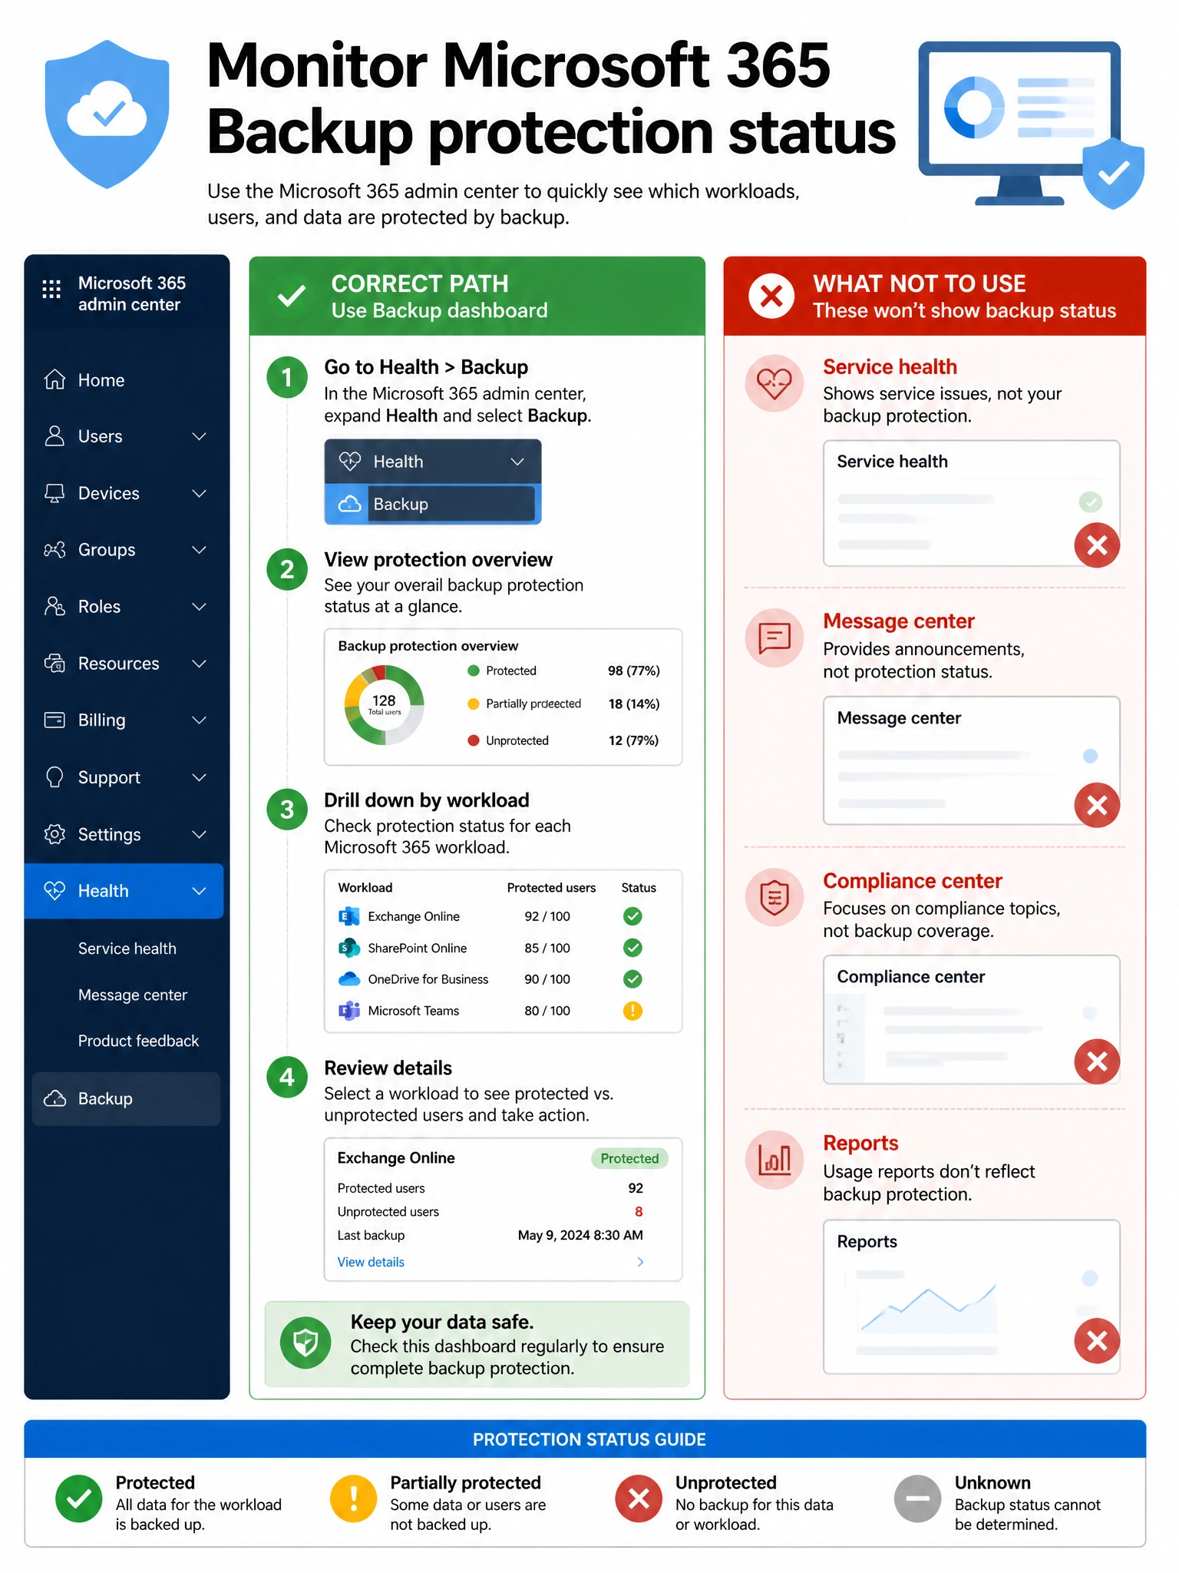Click the '80 / 100' Teams protected users value

coord(547,1011)
